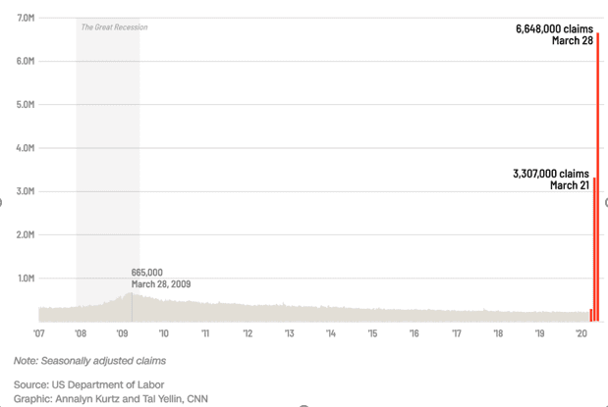
Task: Click the 5.0M y-axis label
Action: pyautogui.click(x=26, y=105)
